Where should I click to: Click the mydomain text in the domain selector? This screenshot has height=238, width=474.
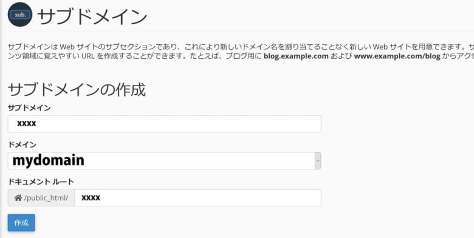click(49, 160)
